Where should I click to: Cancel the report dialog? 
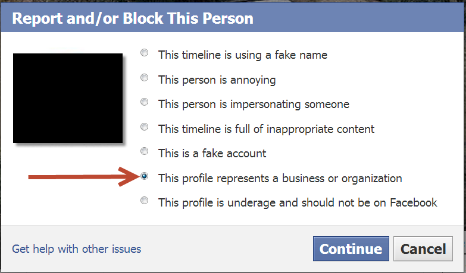[x=423, y=249]
